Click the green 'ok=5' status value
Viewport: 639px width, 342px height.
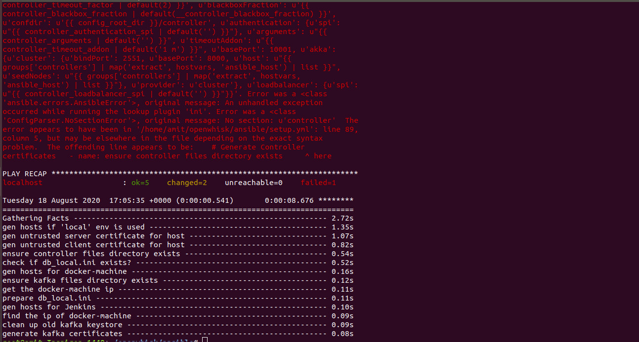(140, 183)
